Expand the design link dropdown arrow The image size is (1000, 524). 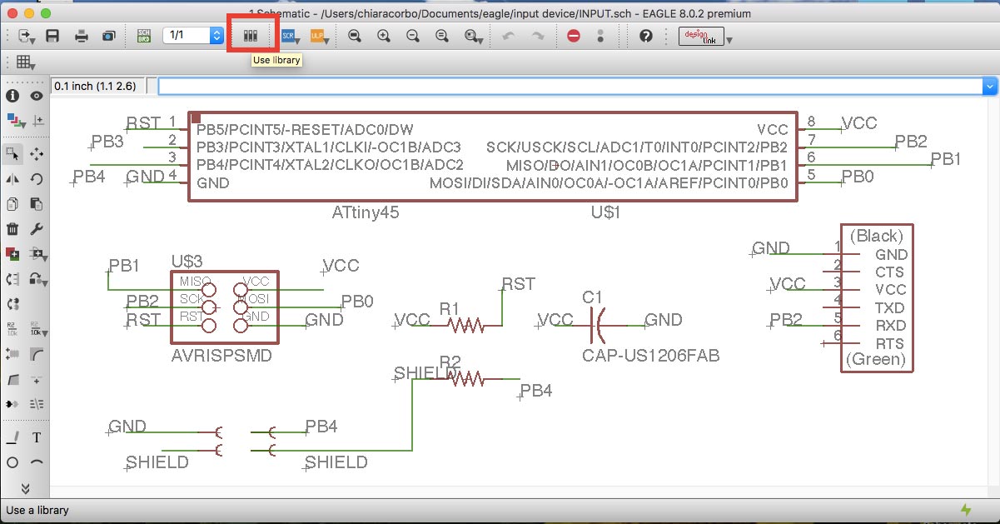[x=729, y=40]
